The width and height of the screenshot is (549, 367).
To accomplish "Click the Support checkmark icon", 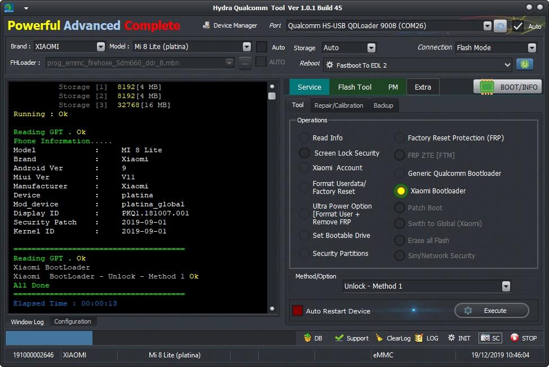I will click(x=339, y=338).
